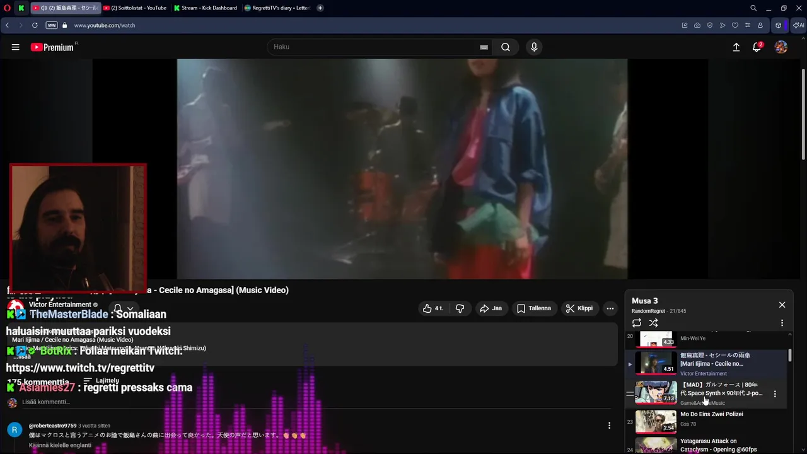
Task: Go forward with the browser forward arrow
Action: (21, 25)
